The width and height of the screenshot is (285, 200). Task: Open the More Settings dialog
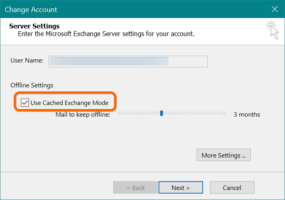click(224, 155)
